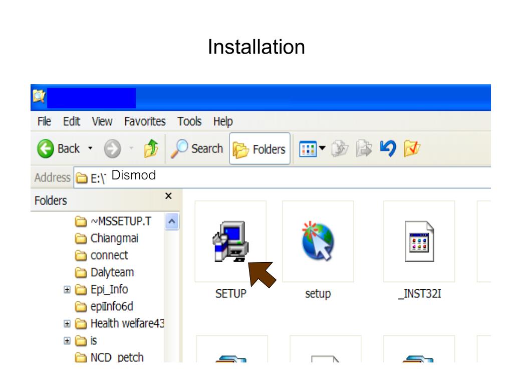The height and width of the screenshot is (385, 513).
Task: Close the Folders pane
Action: [x=168, y=196]
